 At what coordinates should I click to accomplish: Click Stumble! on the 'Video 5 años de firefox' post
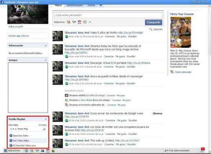pos(132,36)
